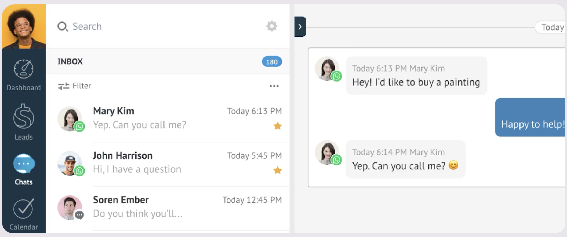This screenshot has width=567, height=237.
Task: Open settings gear icon
Action: (x=271, y=26)
